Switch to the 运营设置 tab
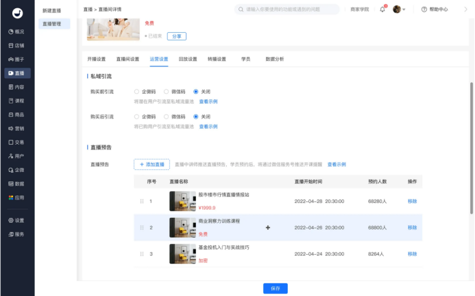475x296 pixels. 159,59
